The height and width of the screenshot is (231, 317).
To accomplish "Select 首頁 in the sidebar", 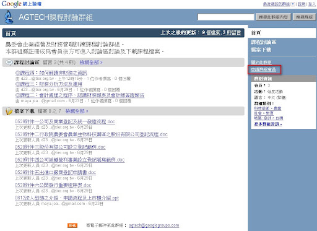I will tap(283, 33).
